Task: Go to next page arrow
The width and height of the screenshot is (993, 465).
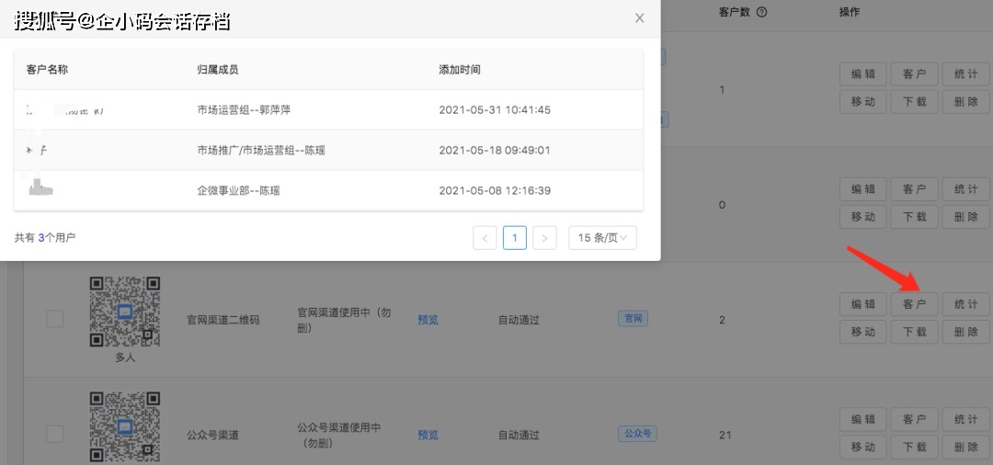Action: click(x=545, y=238)
